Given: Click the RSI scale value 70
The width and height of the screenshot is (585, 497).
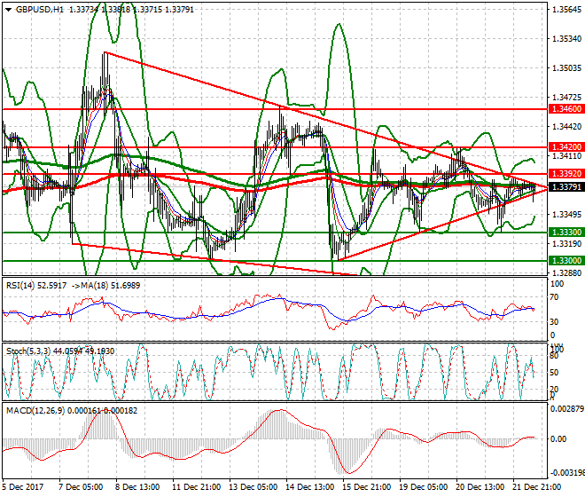Looking at the screenshot, I should click(x=555, y=297).
